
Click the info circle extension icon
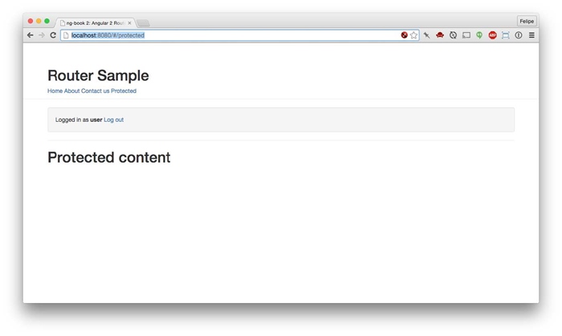click(519, 35)
